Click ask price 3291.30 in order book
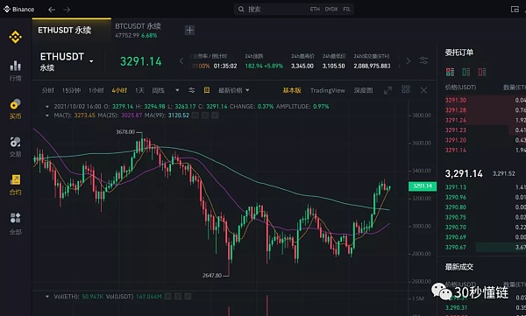The height and width of the screenshot is (316, 526). point(456,100)
